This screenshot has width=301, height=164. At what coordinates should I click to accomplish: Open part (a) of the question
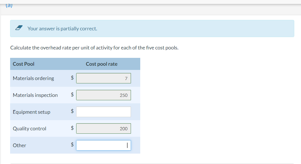tap(8, 5)
